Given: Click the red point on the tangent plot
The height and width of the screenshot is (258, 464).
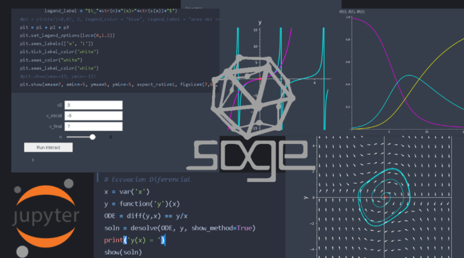Looking at the screenshot, I should click(x=260, y=78).
